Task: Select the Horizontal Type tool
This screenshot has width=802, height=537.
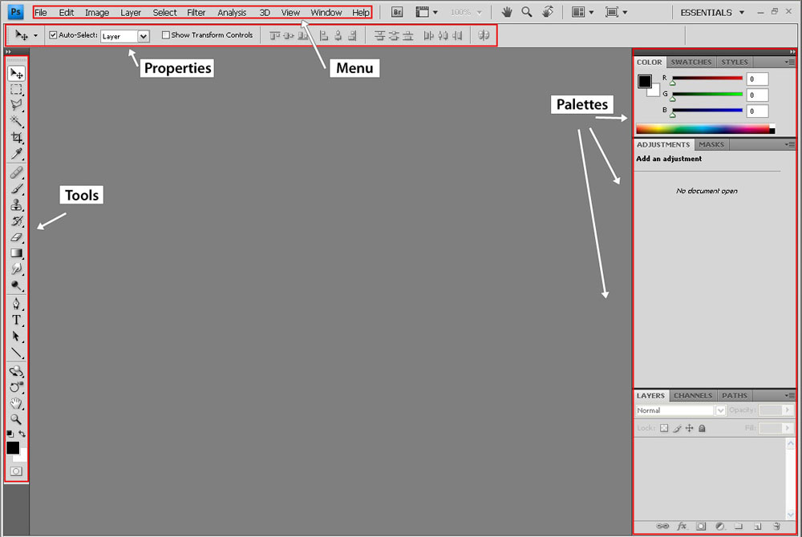Action: [x=16, y=320]
